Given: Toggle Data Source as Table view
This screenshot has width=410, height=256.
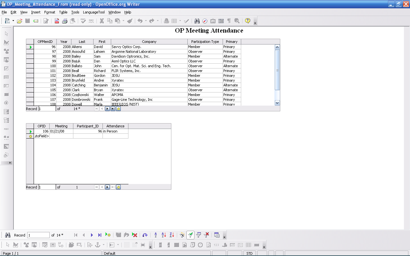Looking at the screenshot, I should pos(217,235).
